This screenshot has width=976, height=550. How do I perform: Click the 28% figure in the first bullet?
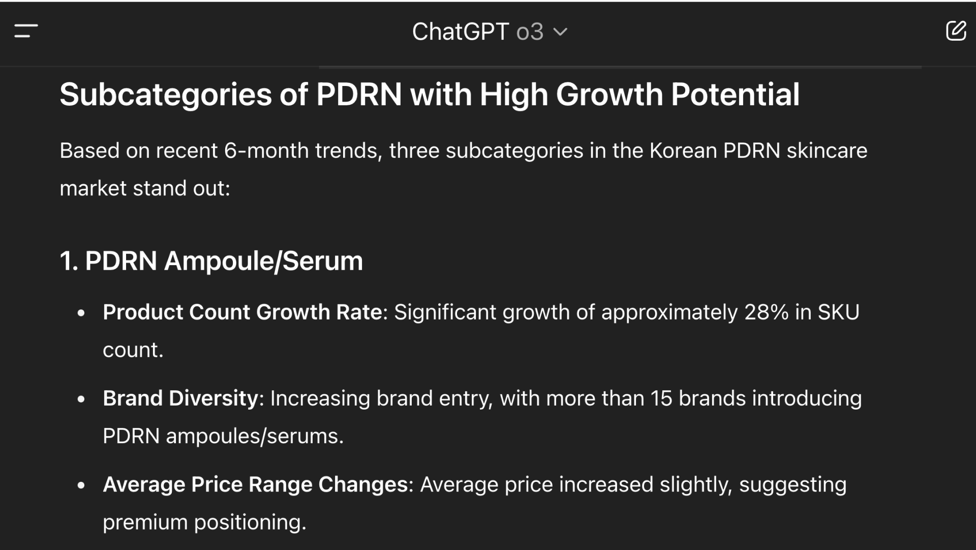pyautogui.click(x=766, y=312)
